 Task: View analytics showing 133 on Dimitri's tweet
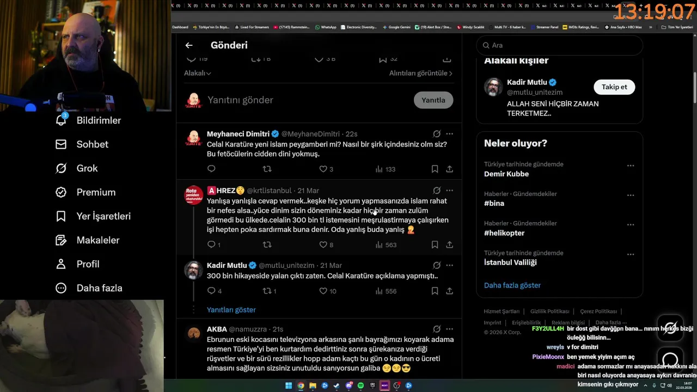coord(385,169)
